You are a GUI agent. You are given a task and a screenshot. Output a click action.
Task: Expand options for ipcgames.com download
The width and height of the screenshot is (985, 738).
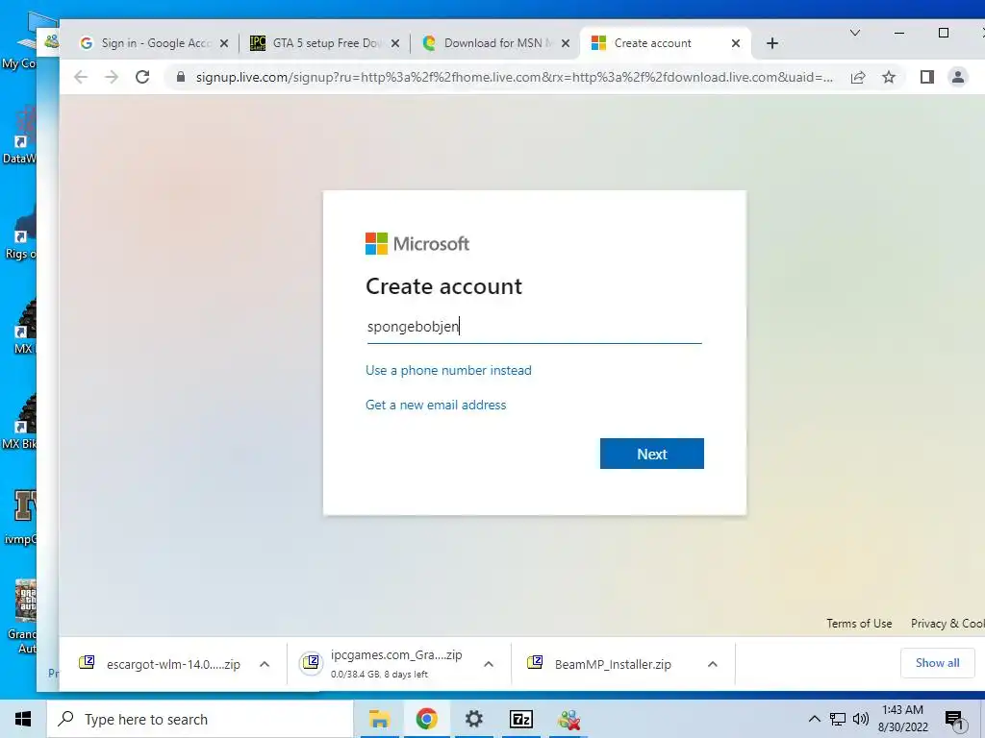pyautogui.click(x=488, y=664)
